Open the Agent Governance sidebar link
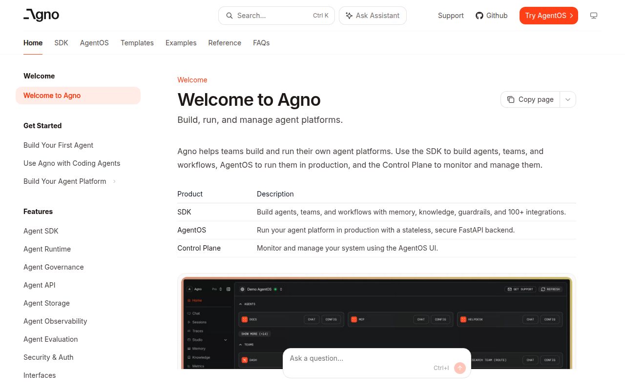 (x=54, y=267)
